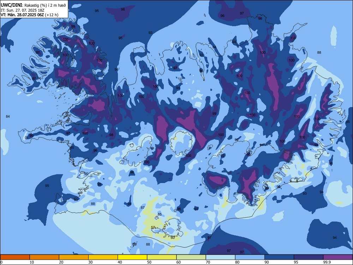This screenshot has height=265, width=353.
Task: Click the 95–99.9 indigo legend swatch
Action: click(x=309, y=257)
